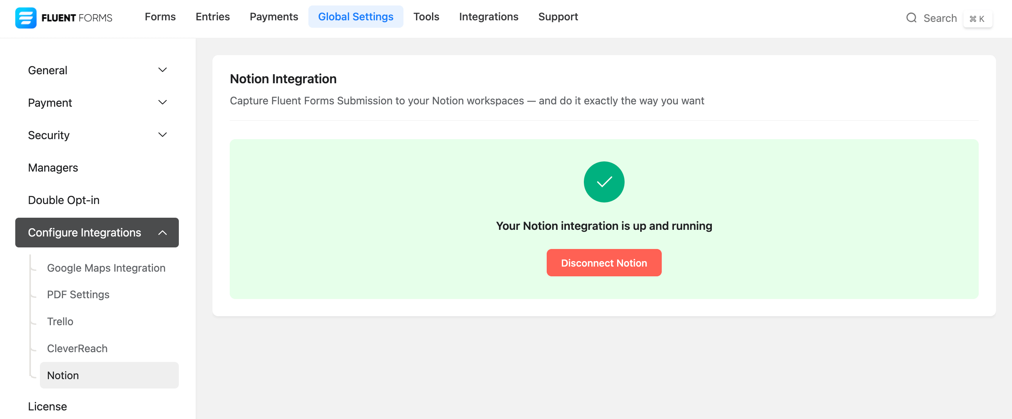Click the Fluent Forms logo icon
The image size is (1012, 419).
pyautogui.click(x=25, y=18)
